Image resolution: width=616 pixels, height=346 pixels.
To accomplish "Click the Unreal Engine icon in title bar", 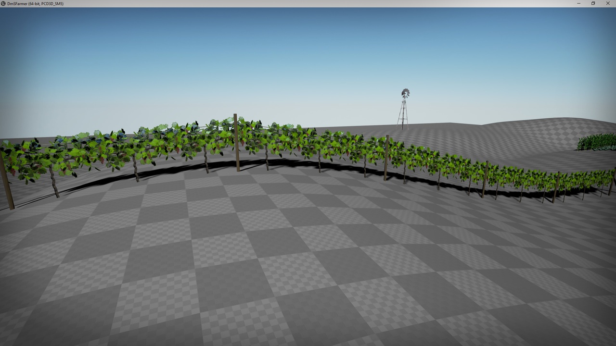I will (x=3, y=3).
